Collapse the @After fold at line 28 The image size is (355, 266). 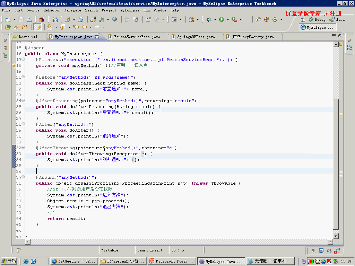point(23,124)
